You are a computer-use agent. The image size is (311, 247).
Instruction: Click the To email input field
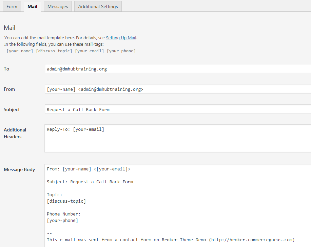pos(178,68)
